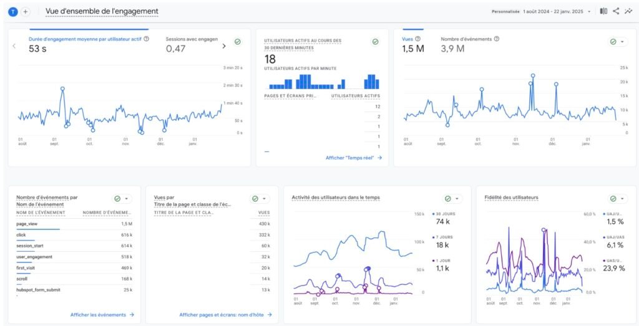639x326 pixels.
Task: Click the PAGES ET ÉCRANS PRI... column header
Action: [291, 96]
